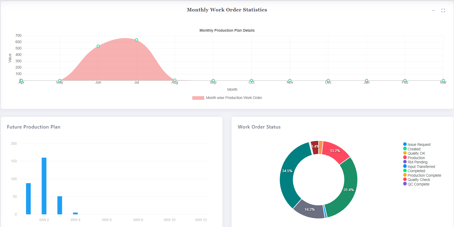
Task: Select the Jun data point on area chart
Action: coord(98,46)
